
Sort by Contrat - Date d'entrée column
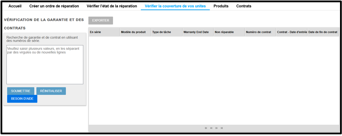[292, 32]
